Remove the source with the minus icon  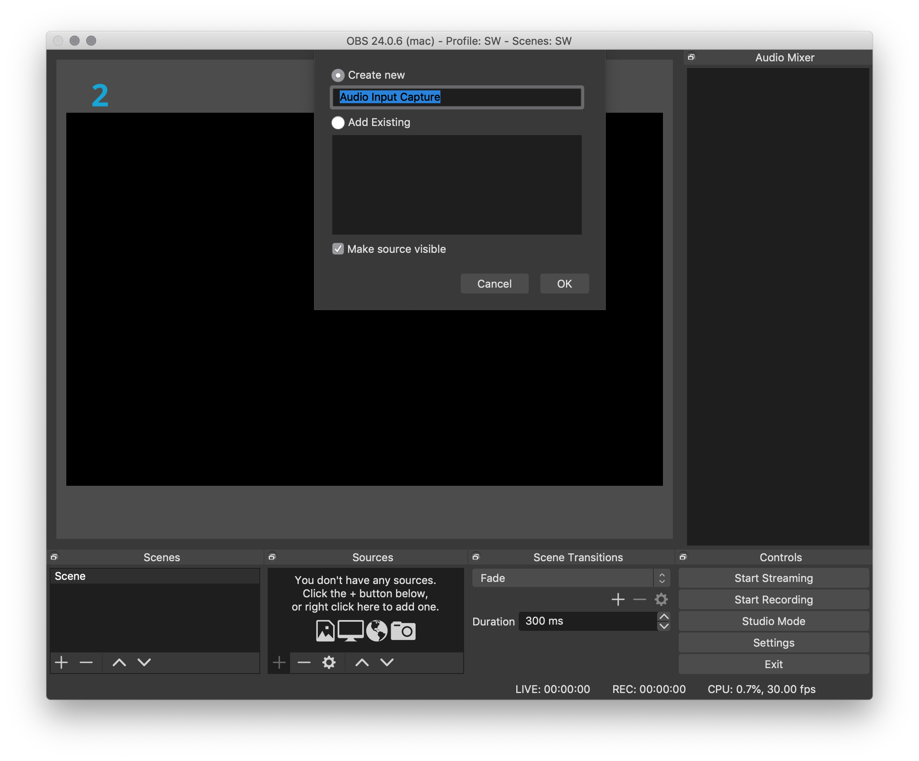click(x=304, y=662)
